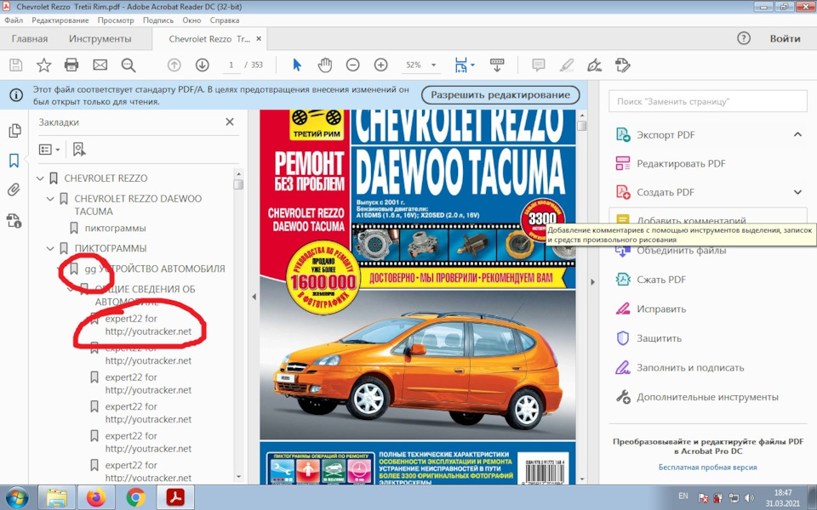Open the Просмотр menu
The image size is (817, 510).
115,20
